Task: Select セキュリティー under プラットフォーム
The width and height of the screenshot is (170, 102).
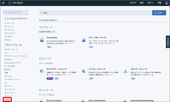Action: [10, 93]
